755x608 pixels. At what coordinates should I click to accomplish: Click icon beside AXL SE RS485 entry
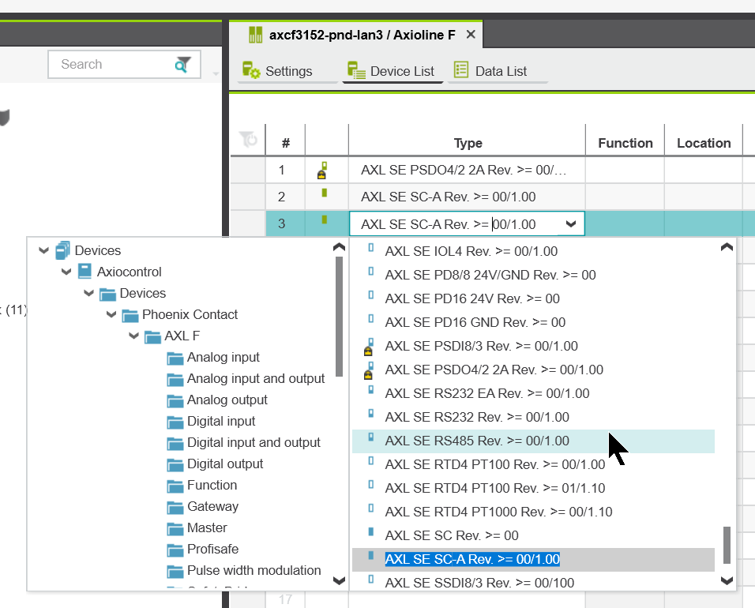click(370, 437)
